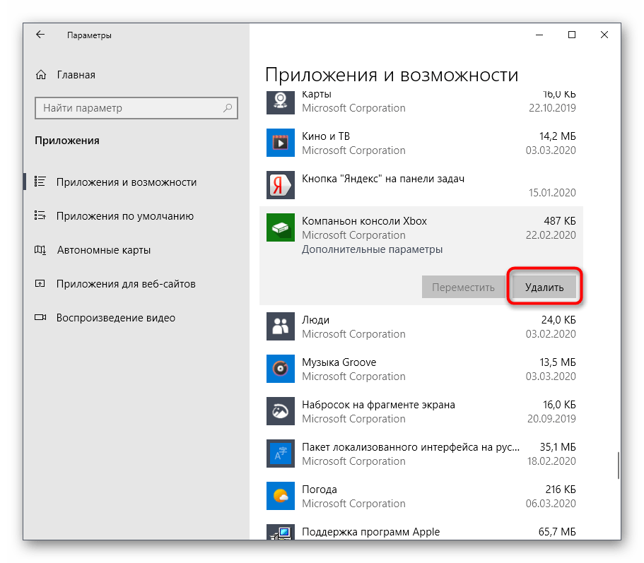
Task: Switch to Автономные карты section
Action: click(103, 250)
